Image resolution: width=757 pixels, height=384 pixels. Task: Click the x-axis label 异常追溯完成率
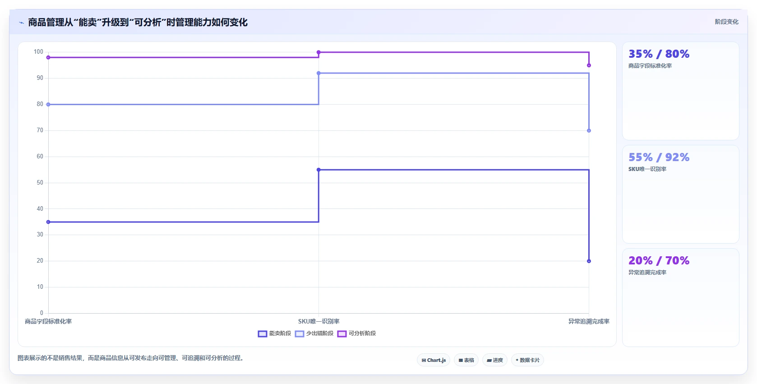coord(589,321)
